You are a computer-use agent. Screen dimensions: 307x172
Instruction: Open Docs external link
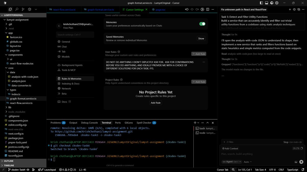(64, 102)
